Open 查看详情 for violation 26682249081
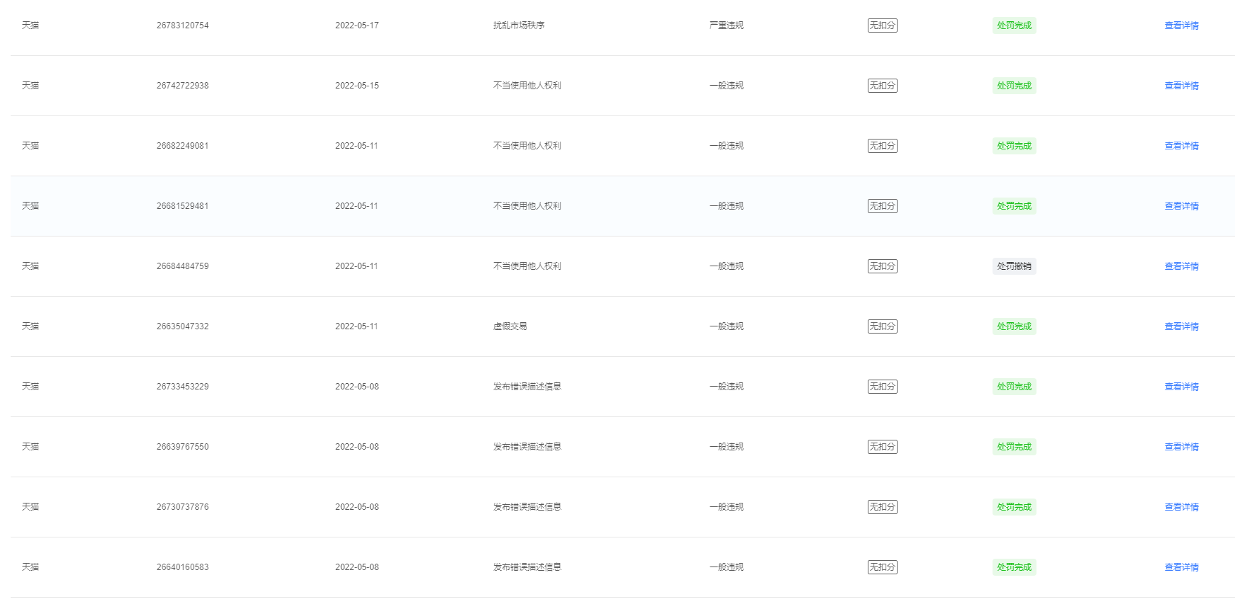Viewport: 1235px width, 609px height. (1181, 146)
